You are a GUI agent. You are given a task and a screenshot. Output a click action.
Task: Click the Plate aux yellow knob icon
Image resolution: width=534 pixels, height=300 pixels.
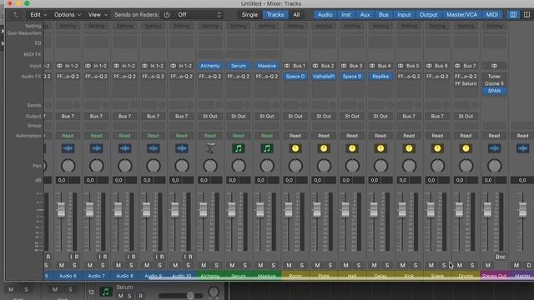pyautogui.click(x=324, y=148)
